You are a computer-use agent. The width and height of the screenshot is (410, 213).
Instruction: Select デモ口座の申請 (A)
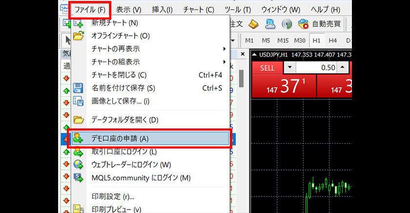tap(150, 138)
